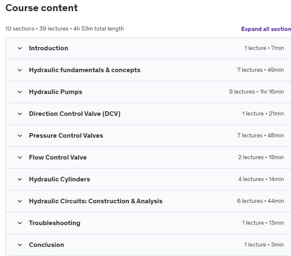Expand Hydraulic fundamentals & concepts chevron
Image resolution: width=291 pixels, height=256 pixels.
(x=20, y=70)
